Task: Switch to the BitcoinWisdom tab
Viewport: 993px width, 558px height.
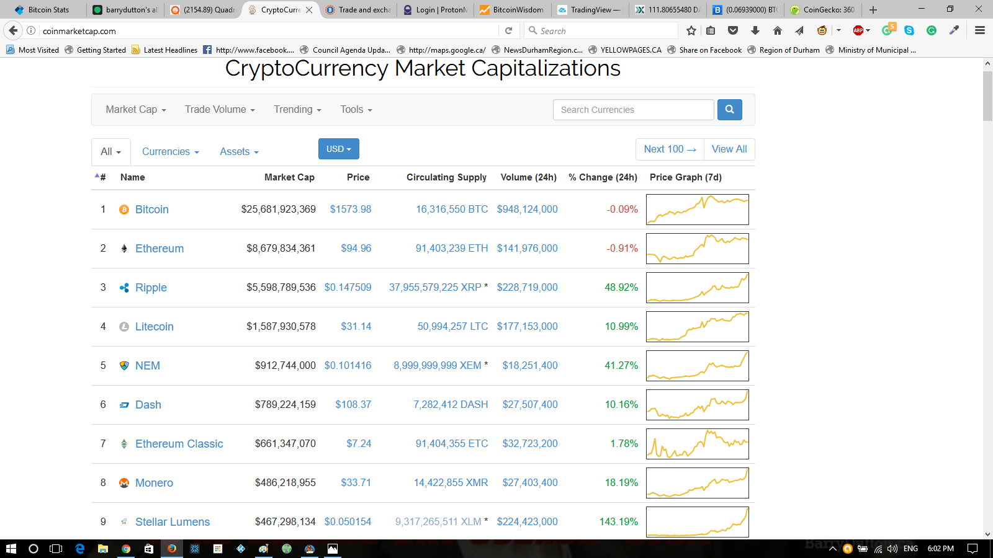Action: (x=512, y=10)
